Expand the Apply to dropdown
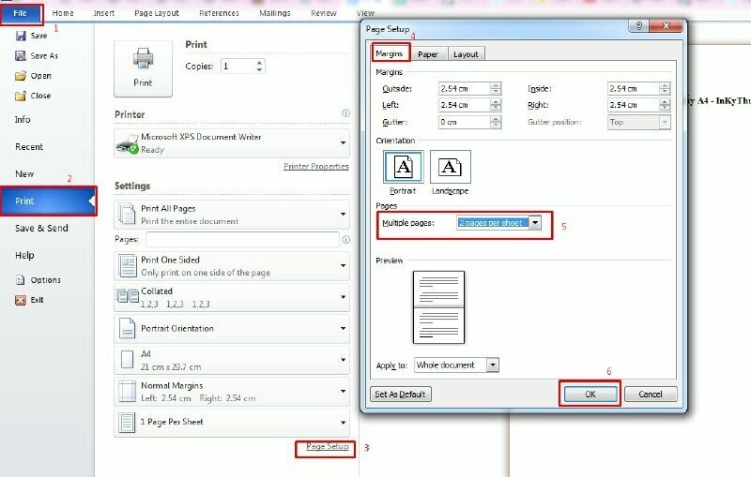751x477 pixels. click(x=493, y=365)
